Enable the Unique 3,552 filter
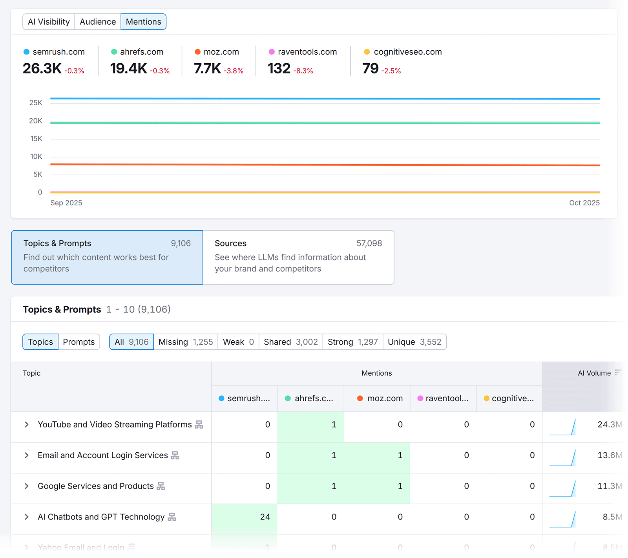The image size is (628, 558). pyautogui.click(x=414, y=342)
